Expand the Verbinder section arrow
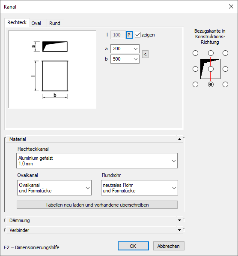 [179, 230]
